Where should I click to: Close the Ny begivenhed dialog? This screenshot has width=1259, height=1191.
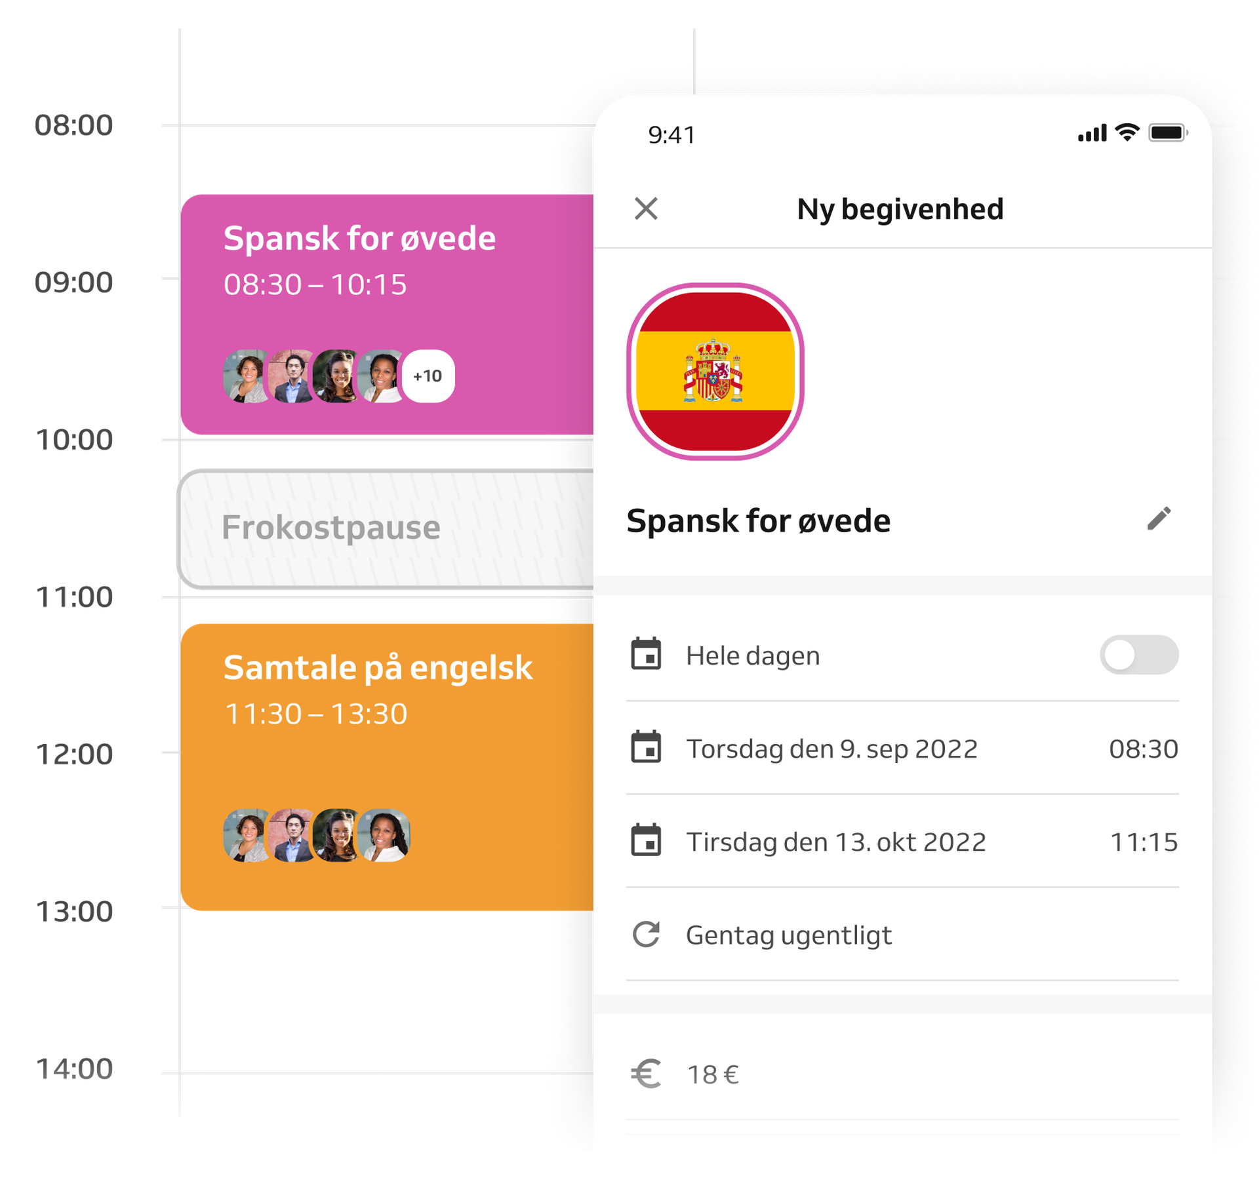click(x=646, y=208)
